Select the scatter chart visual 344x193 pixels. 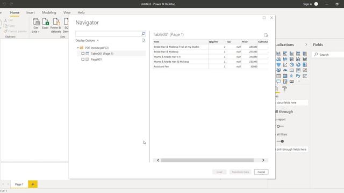pos(285,65)
